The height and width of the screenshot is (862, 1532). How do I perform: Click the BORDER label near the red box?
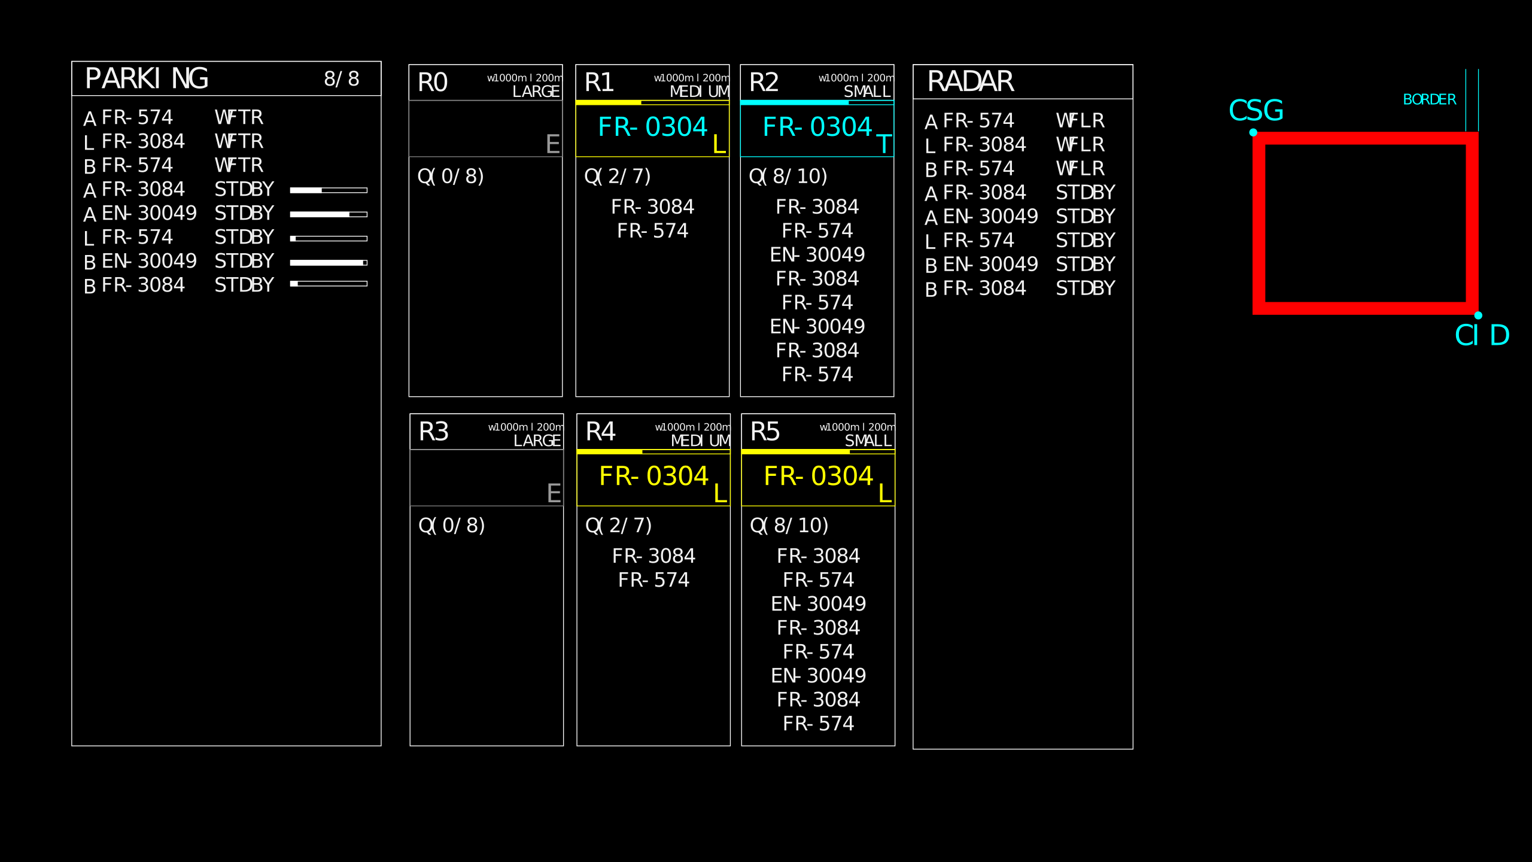point(1429,99)
